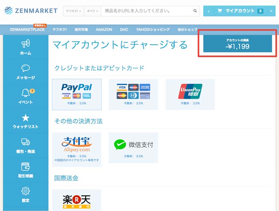Open マイアカウント cart button
This screenshot has height=211, width=279.
tap(240, 11)
